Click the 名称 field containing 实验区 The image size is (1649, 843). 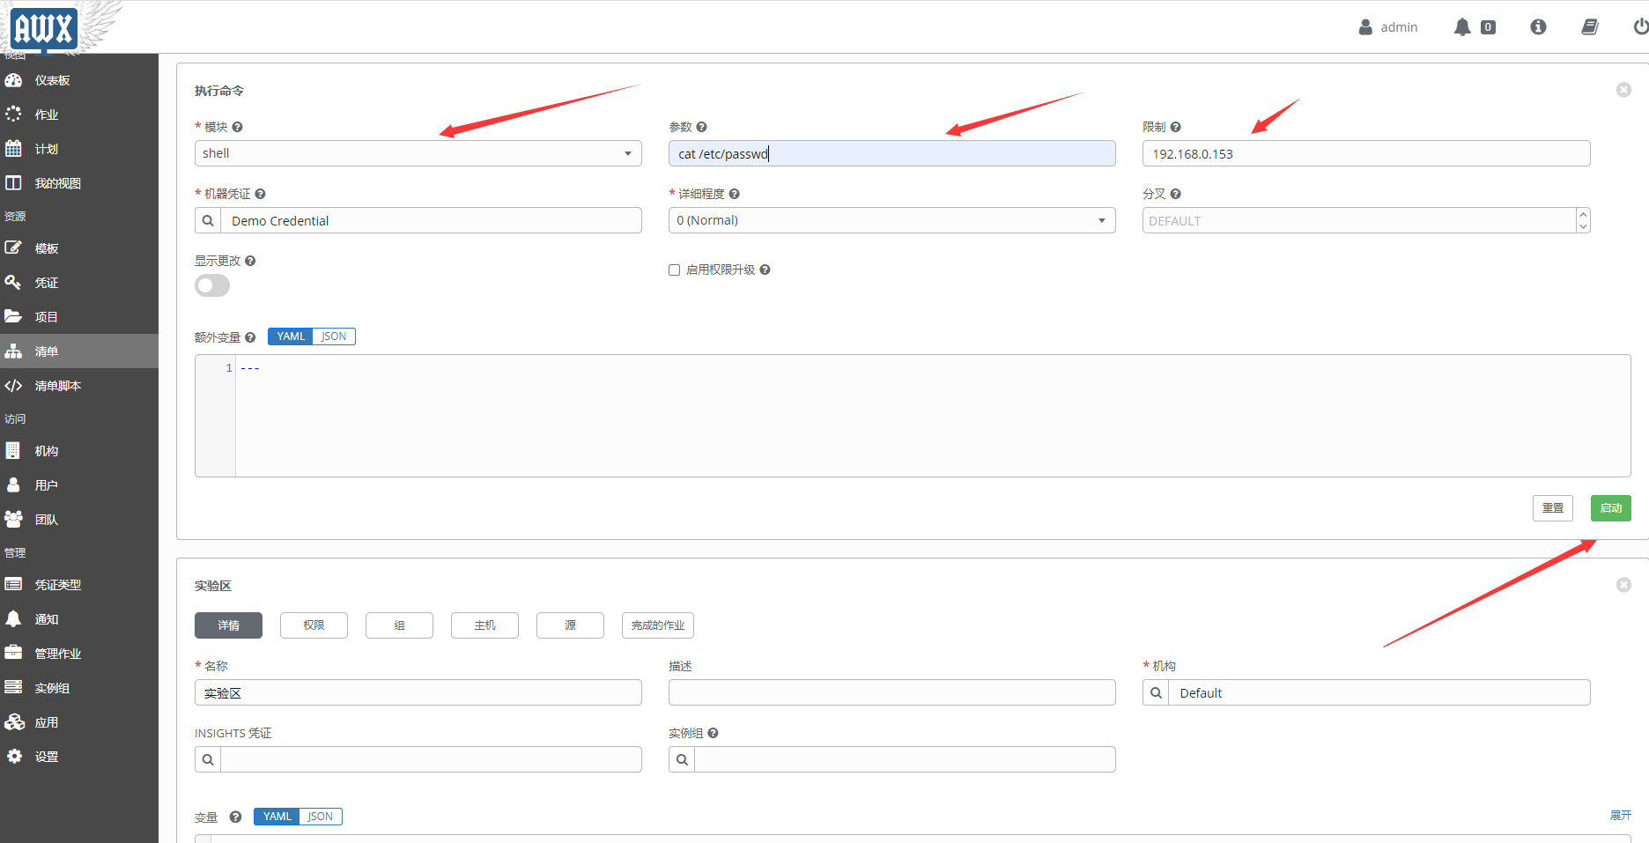coord(418,692)
